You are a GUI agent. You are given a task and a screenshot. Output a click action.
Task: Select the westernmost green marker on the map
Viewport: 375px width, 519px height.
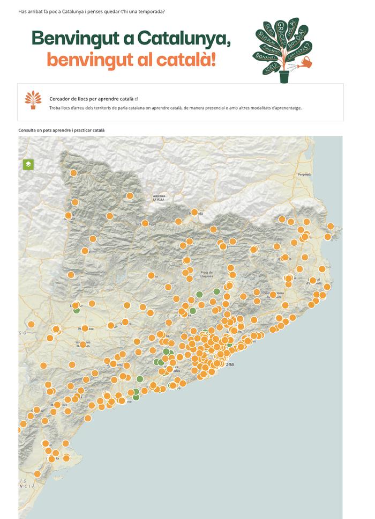point(76,310)
